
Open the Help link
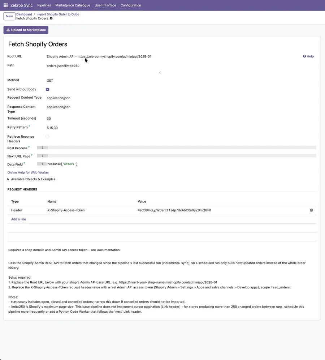click(x=308, y=56)
